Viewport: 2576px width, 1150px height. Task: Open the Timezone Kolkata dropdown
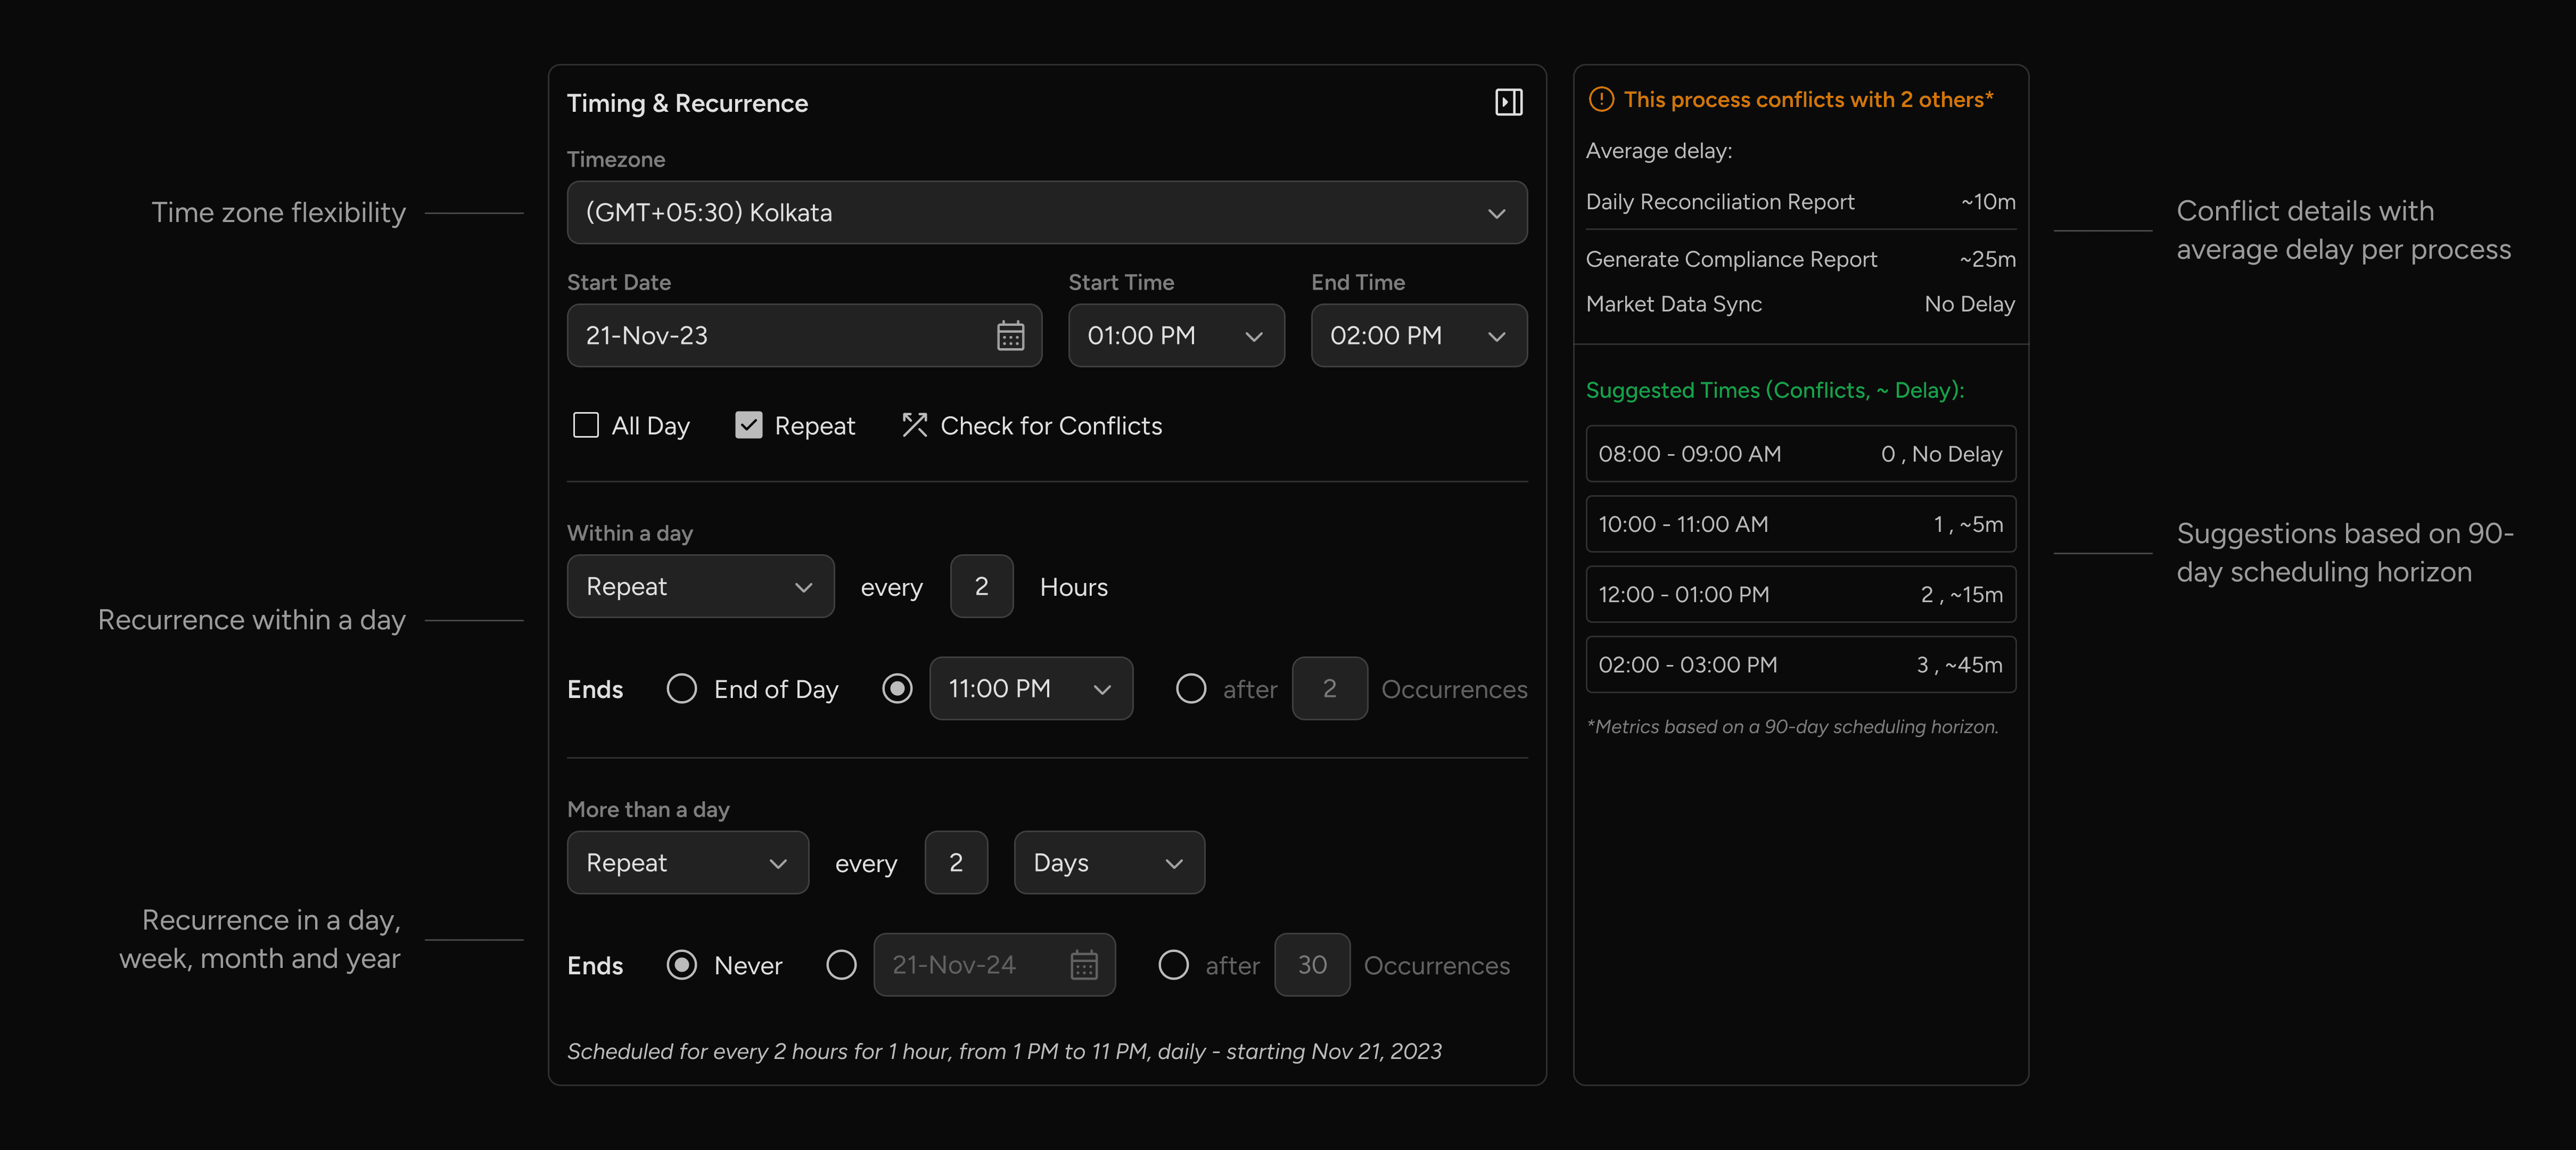(1047, 212)
